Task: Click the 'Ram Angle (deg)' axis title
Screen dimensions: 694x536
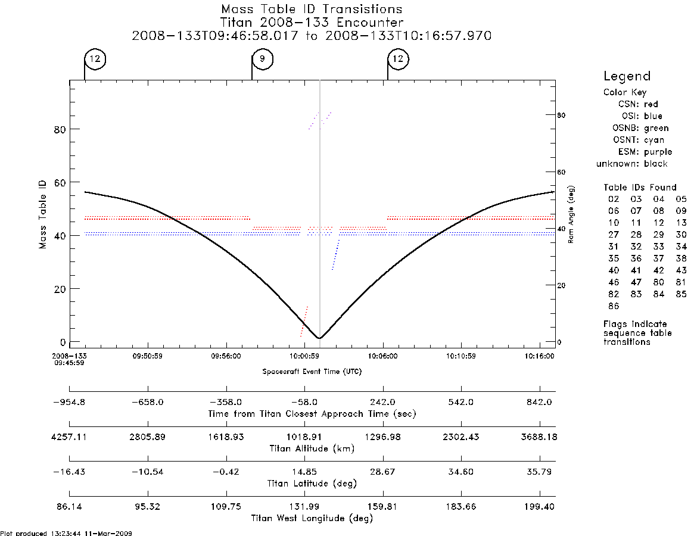Action: coord(571,214)
